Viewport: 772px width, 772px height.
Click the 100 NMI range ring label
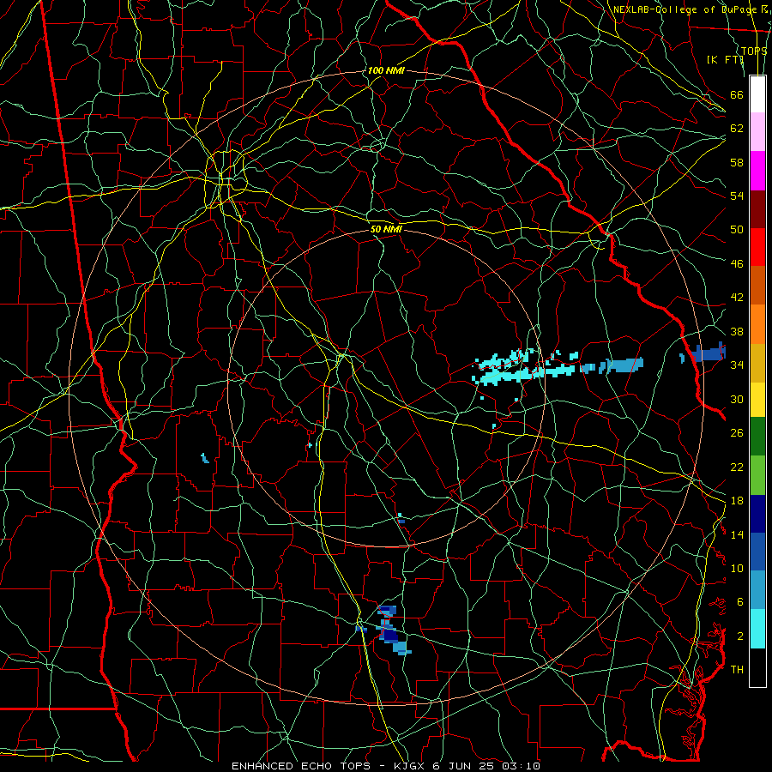[385, 70]
